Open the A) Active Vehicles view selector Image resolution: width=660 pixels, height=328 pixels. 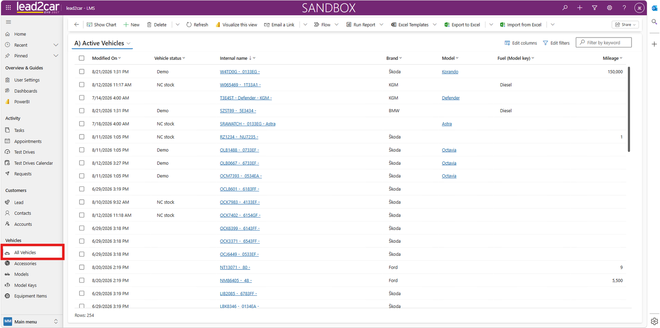(x=102, y=43)
